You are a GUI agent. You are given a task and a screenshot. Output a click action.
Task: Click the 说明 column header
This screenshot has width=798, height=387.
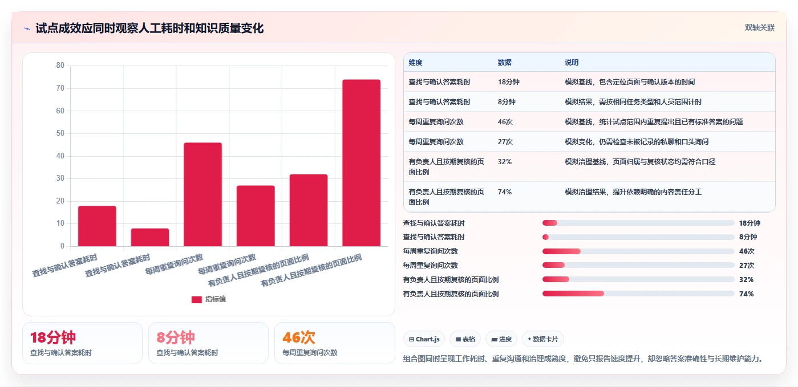(x=572, y=63)
